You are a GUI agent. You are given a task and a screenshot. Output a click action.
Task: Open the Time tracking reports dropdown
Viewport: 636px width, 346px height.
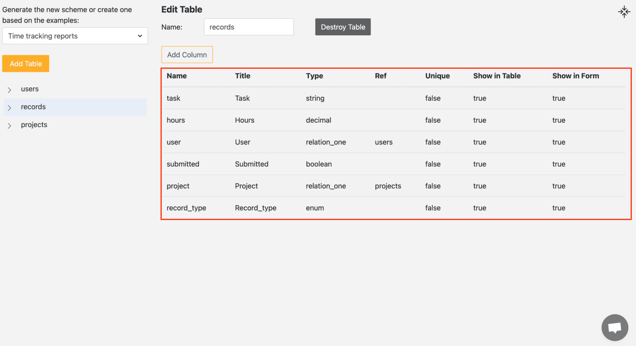tap(75, 36)
